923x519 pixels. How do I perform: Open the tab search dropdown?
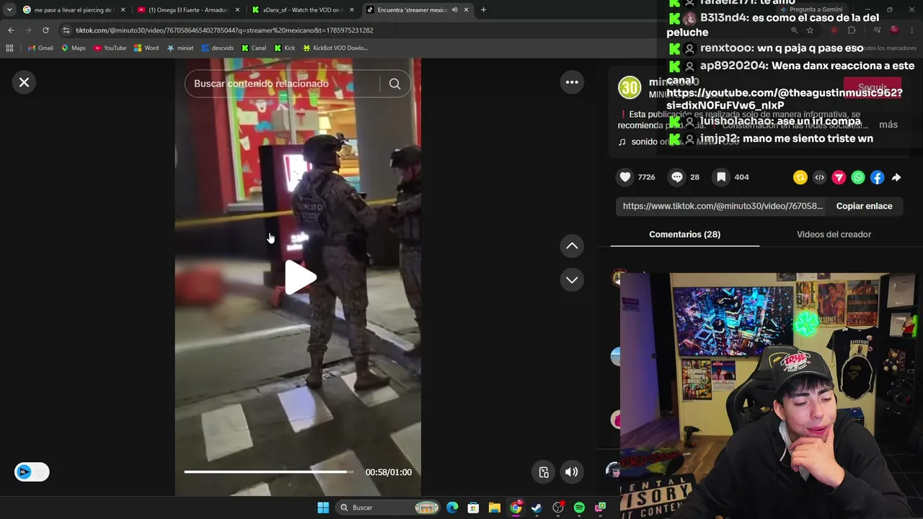tap(9, 10)
